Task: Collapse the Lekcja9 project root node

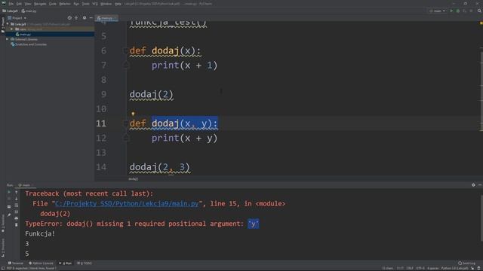Action: click(8, 24)
